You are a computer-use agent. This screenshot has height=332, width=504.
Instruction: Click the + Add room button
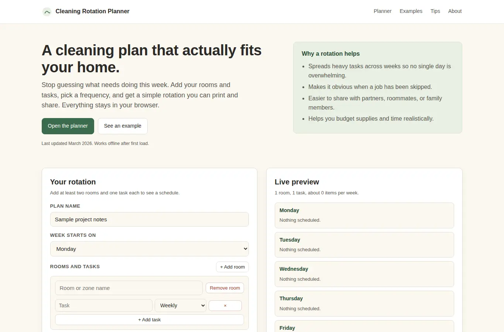(x=232, y=267)
